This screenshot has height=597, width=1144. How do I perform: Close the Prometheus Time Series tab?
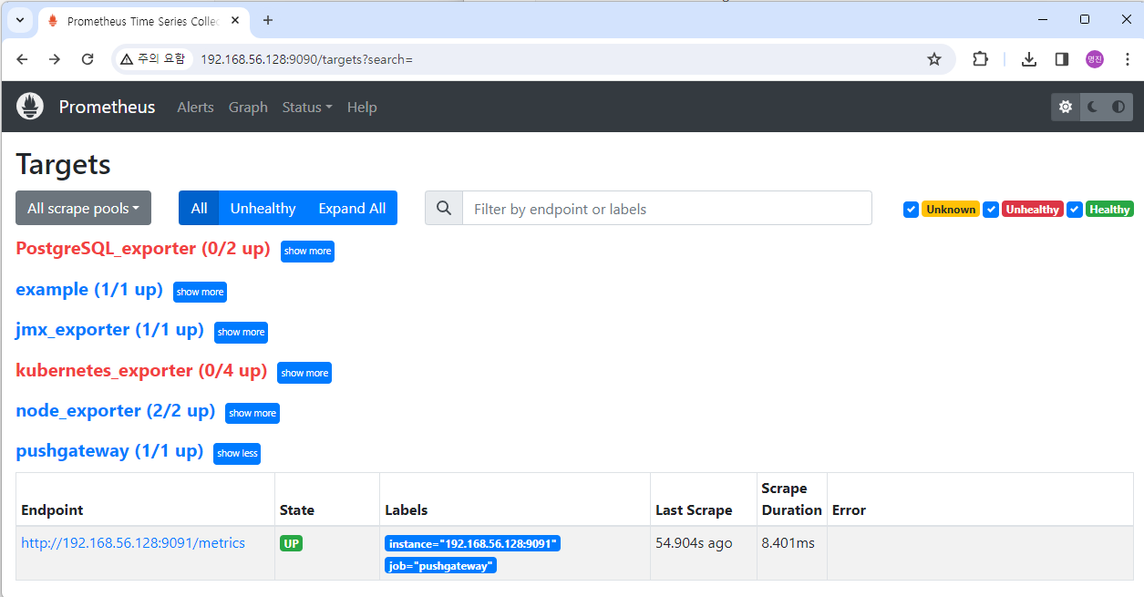coord(236,20)
